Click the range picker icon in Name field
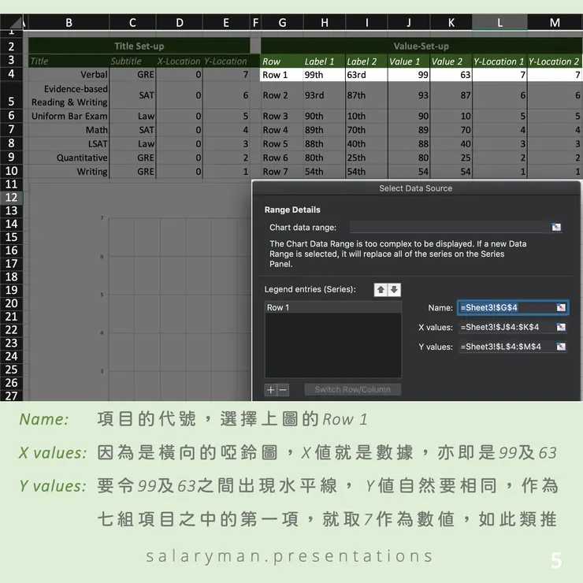Viewport: 583px width, 583px height. (561, 307)
